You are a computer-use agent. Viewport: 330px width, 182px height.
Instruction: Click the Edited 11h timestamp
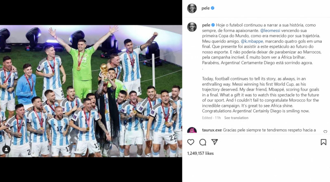click(x=211, y=118)
